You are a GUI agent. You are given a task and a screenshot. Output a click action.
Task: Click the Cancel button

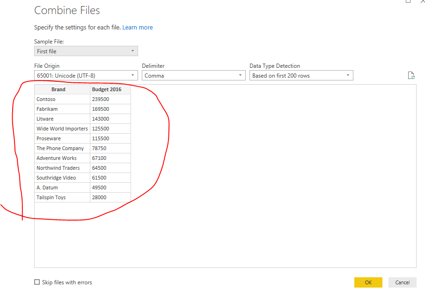coord(402,282)
